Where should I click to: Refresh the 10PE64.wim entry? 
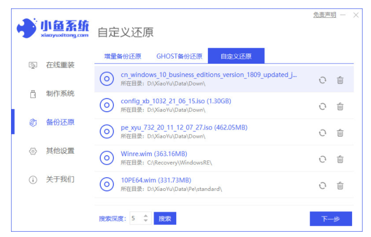coord(322,185)
